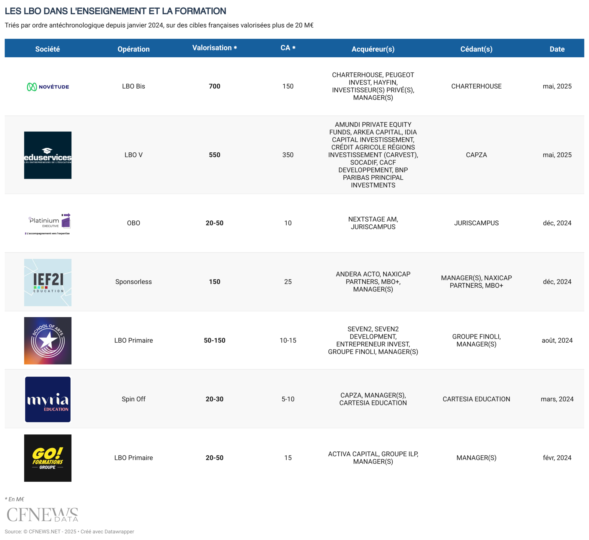
Task: Click the CA value '10-15'
Action: click(x=288, y=340)
